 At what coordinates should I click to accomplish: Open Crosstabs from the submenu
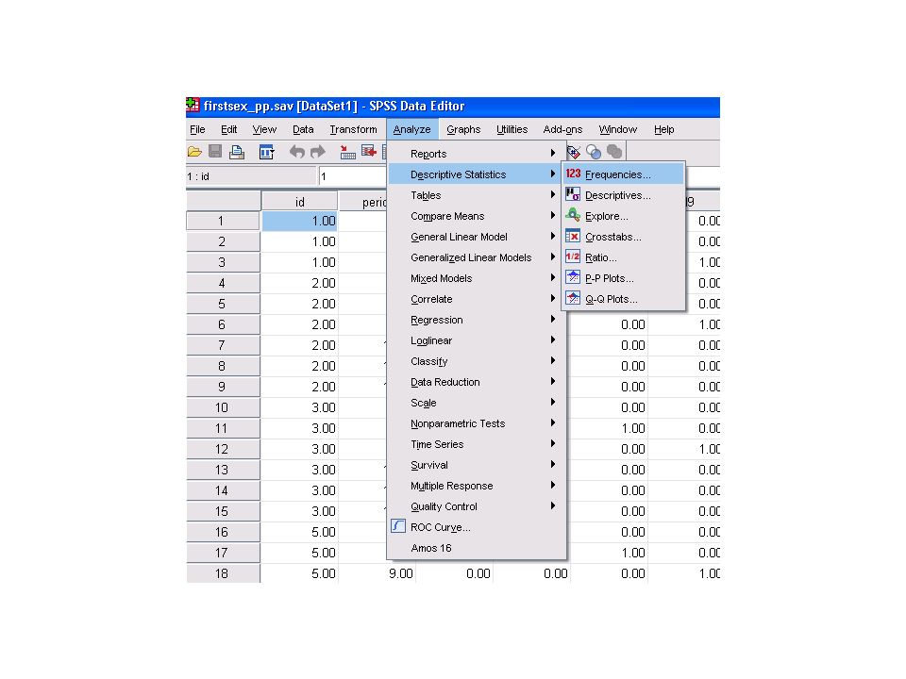tap(624, 237)
